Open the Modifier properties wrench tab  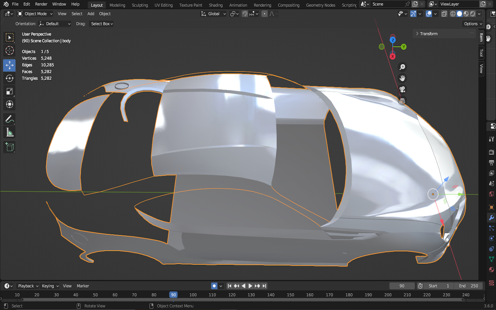coord(492,218)
